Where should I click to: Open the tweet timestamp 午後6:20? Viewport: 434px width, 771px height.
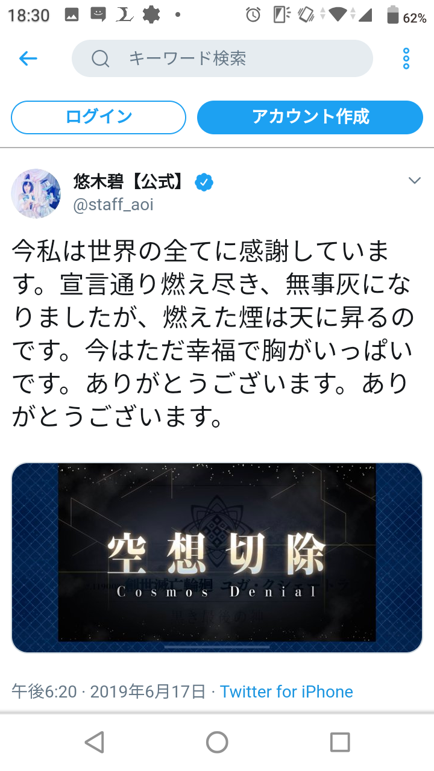[x=45, y=691]
